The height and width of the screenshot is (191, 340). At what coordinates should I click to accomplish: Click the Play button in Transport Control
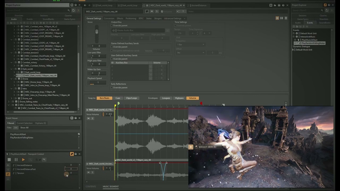point(23,160)
